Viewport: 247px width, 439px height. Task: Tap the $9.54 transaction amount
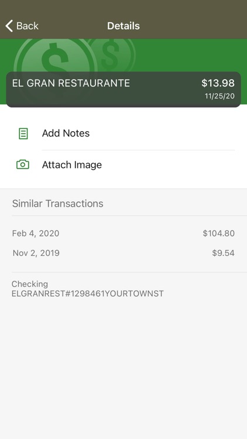(x=223, y=253)
